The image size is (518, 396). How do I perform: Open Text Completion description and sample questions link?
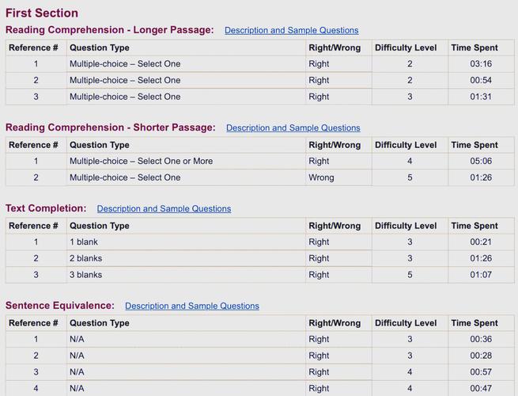click(164, 209)
